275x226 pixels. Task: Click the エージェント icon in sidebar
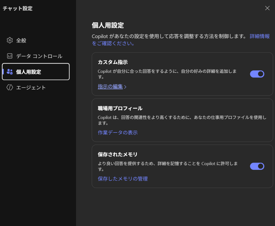10,88
